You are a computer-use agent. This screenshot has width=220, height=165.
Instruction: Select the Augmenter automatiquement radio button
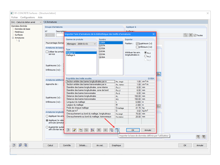[x=47, y=127]
